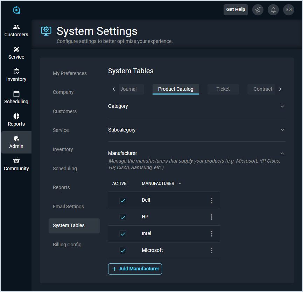Switch to the Ticket tab
This screenshot has height=292, width=303.
click(223, 89)
